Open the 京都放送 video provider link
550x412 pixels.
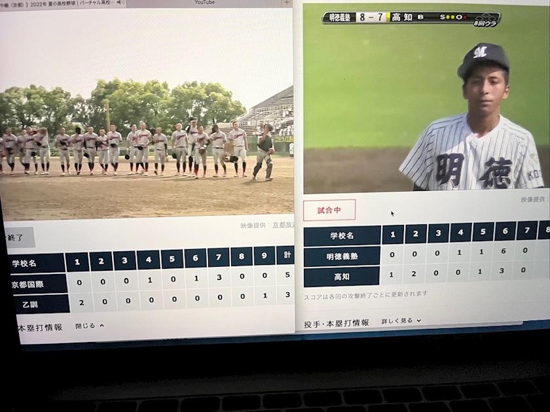point(283,224)
